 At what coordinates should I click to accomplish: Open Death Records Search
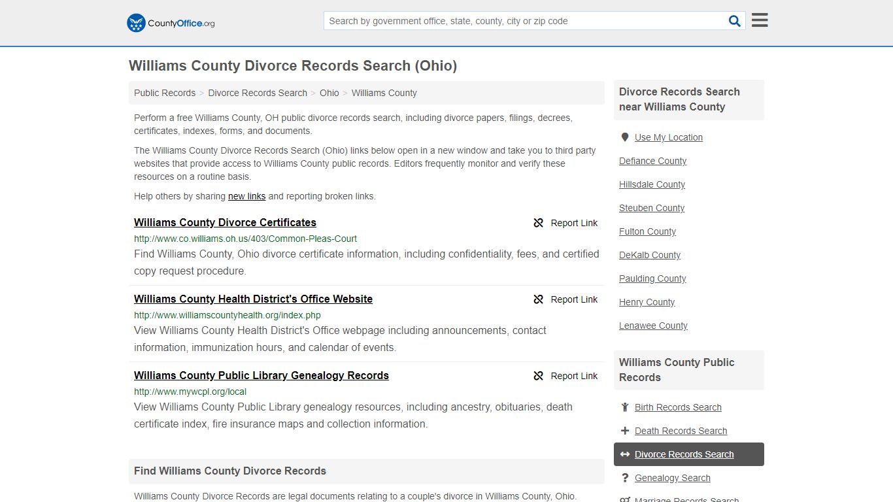point(681,431)
